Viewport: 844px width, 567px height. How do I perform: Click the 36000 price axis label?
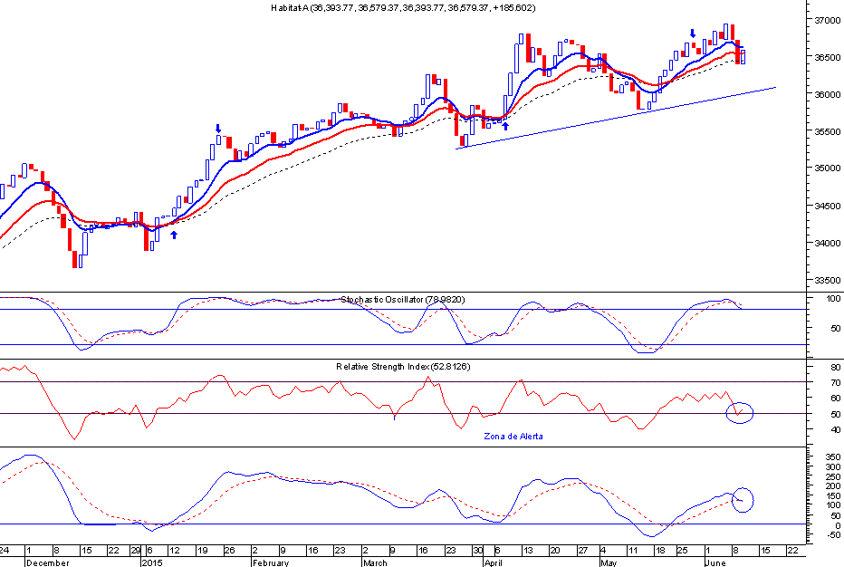pyautogui.click(x=828, y=94)
